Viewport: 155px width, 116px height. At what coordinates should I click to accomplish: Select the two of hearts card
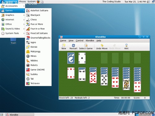tap(71, 73)
